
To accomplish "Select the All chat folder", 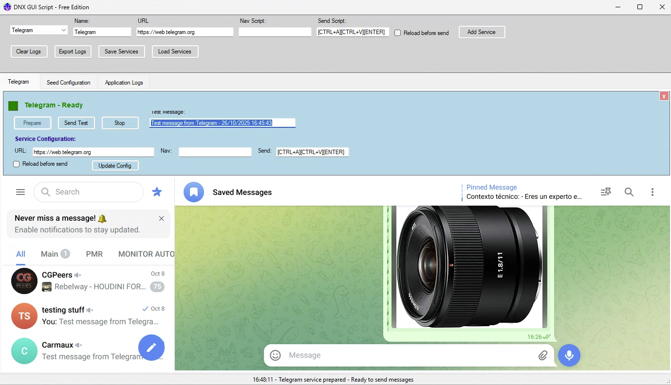I will 20,254.
